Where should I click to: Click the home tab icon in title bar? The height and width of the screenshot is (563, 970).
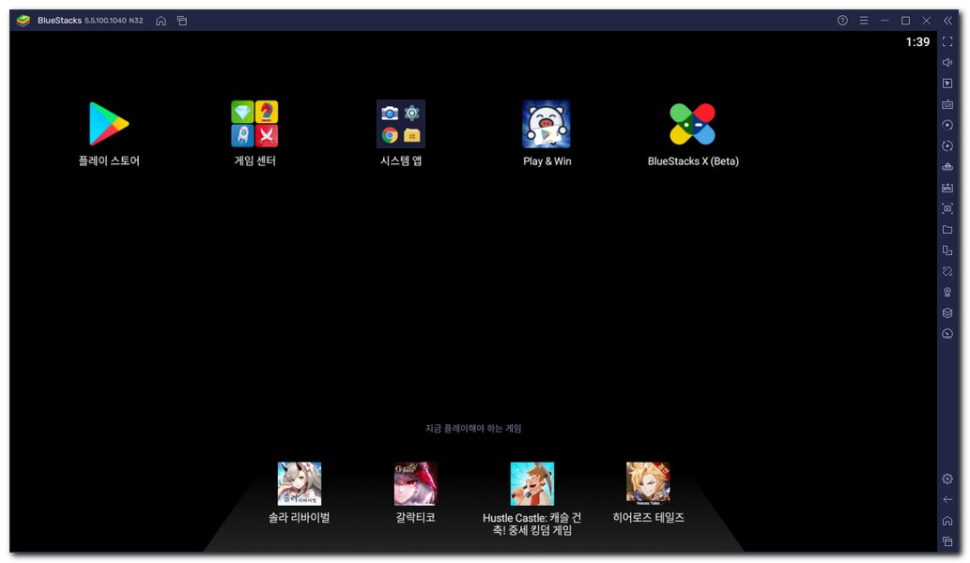point(162,21)
